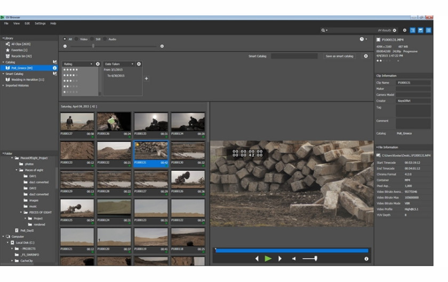
Task: Click the add smart catalog icon beside Smart Catalog
Action: pos(54,73)
